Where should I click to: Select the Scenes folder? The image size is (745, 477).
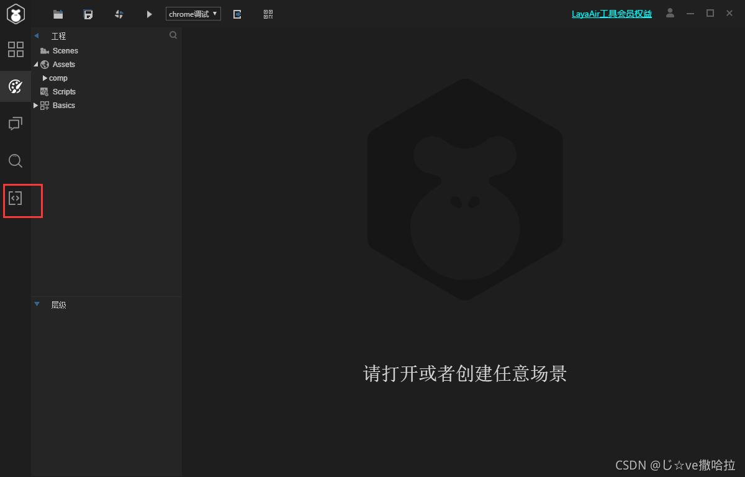(65, 51)
